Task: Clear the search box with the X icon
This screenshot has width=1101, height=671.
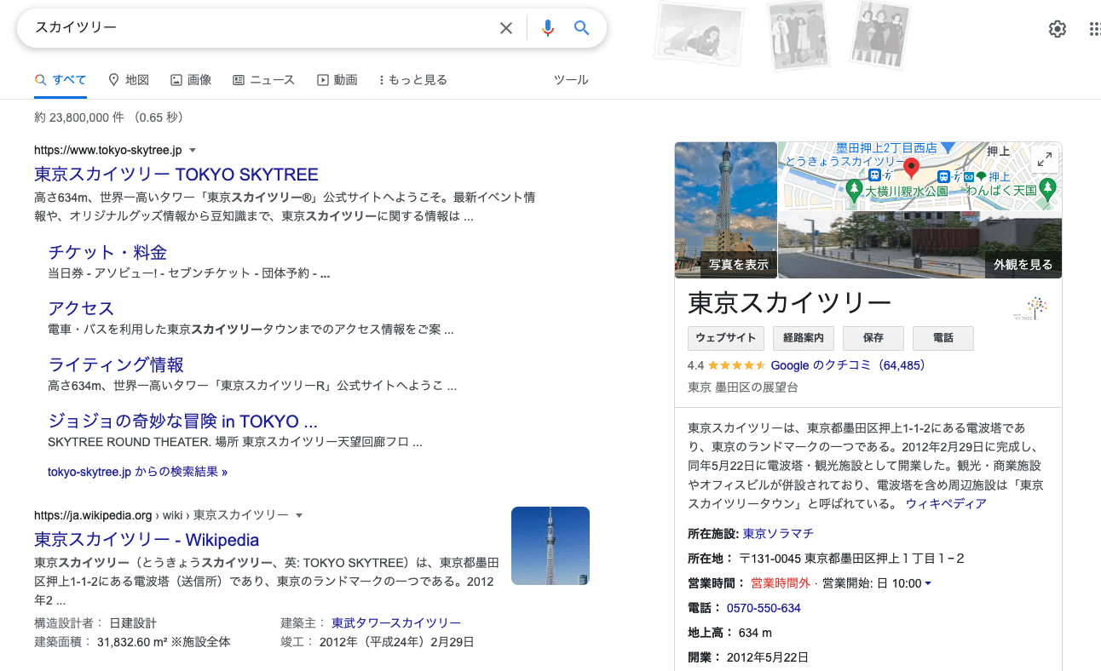Action: point(506,28)
